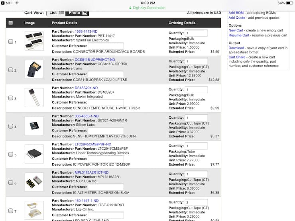This screenshot has width=295, height=221.
Task: Select 'Product Details' column header
Action: click(x=65, y=23)
